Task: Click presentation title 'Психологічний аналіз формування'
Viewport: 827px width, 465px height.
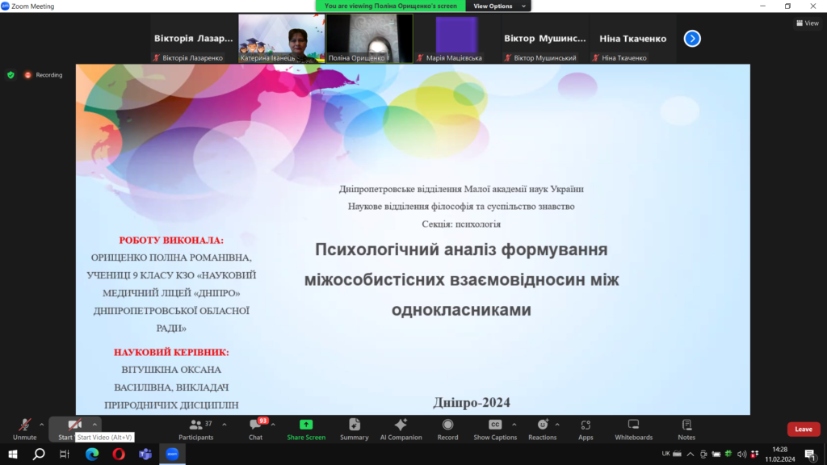Action: point(461,249)
